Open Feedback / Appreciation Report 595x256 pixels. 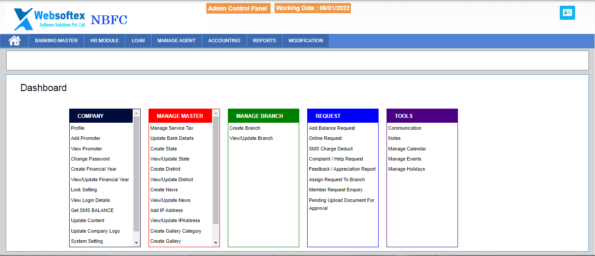342,169
